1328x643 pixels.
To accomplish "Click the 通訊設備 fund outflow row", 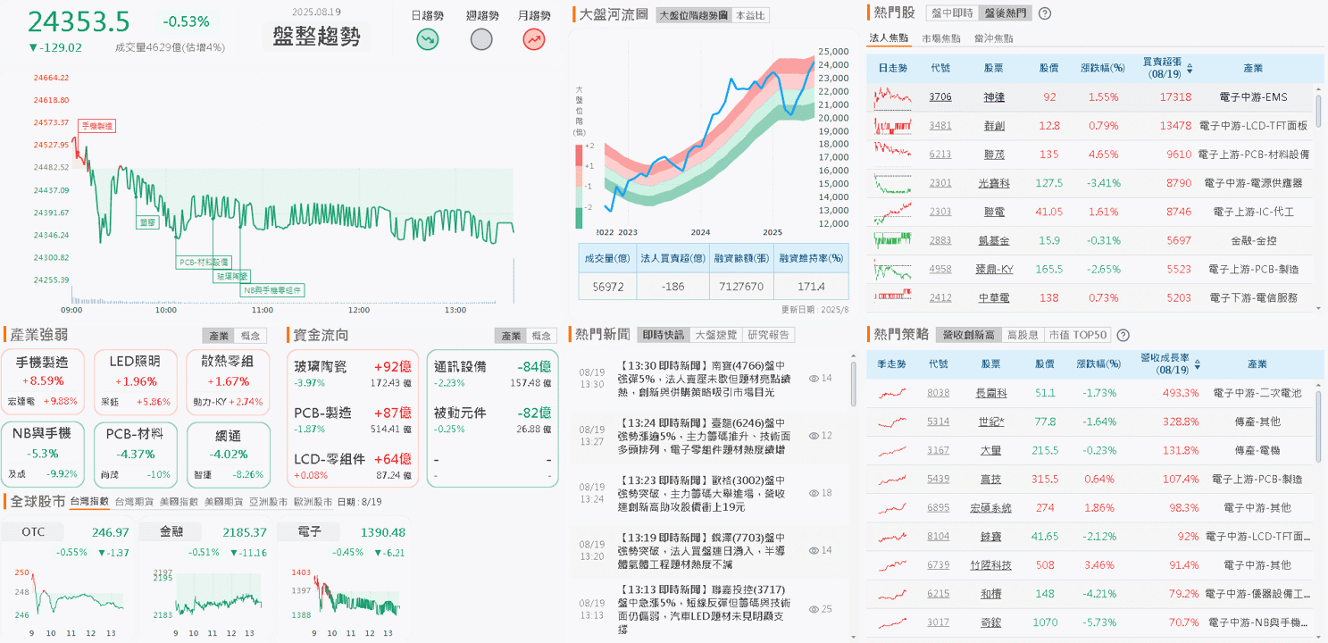I will [x=492, y=373].
